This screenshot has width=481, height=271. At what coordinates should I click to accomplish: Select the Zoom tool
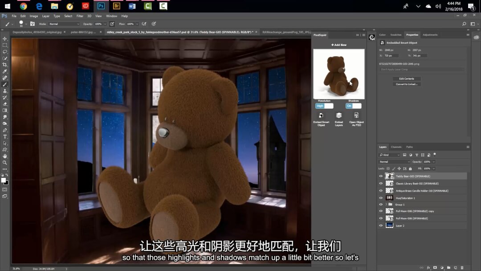(x=4, y=163)
